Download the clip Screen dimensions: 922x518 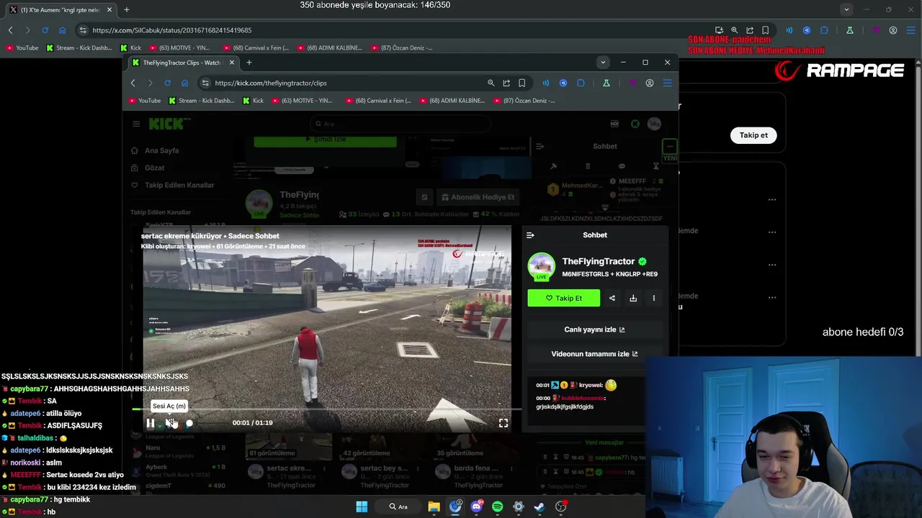[x=633, y=298]
